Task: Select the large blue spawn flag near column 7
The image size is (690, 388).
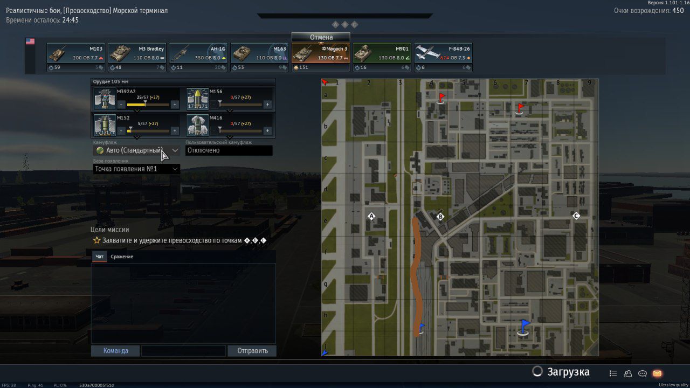Action: click(523, 327)
